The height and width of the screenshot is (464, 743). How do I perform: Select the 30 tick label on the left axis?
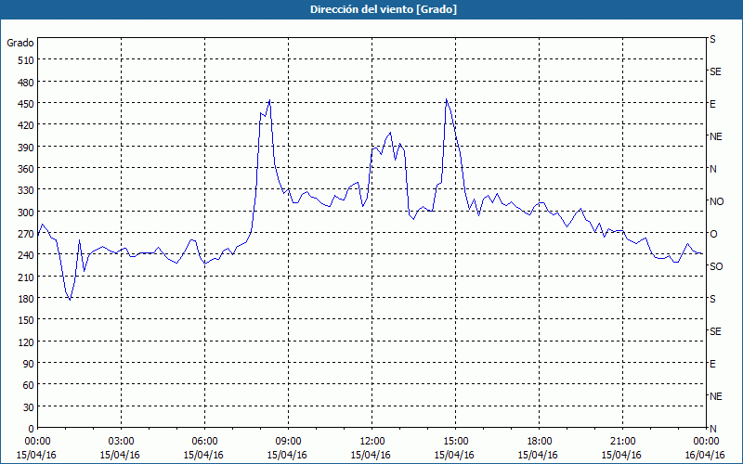pos(29,407)
